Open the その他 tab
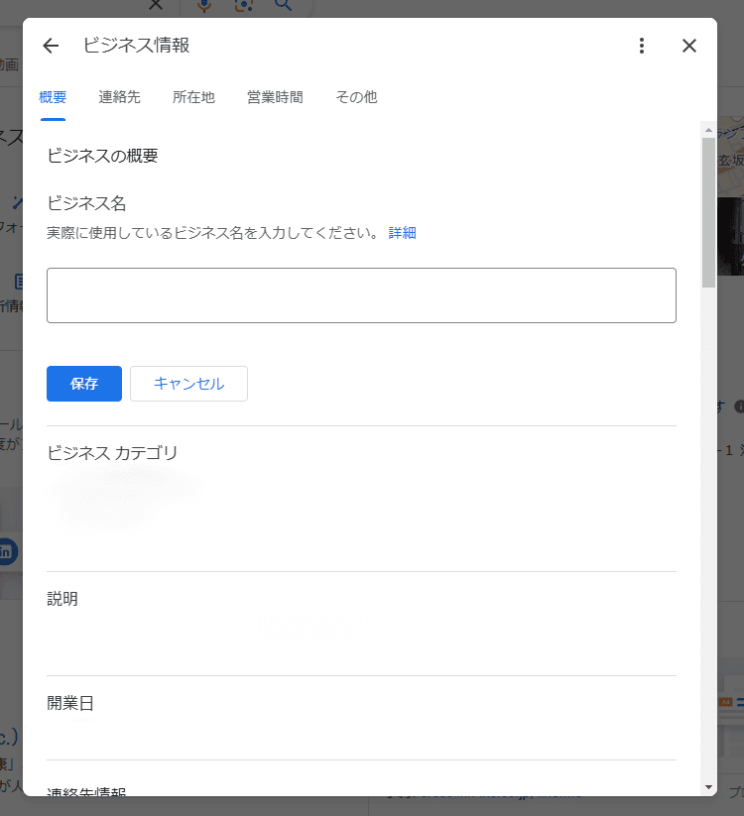The height and width of the screenshot is (816, 744). pyautogui.click(x=356, y=97)
